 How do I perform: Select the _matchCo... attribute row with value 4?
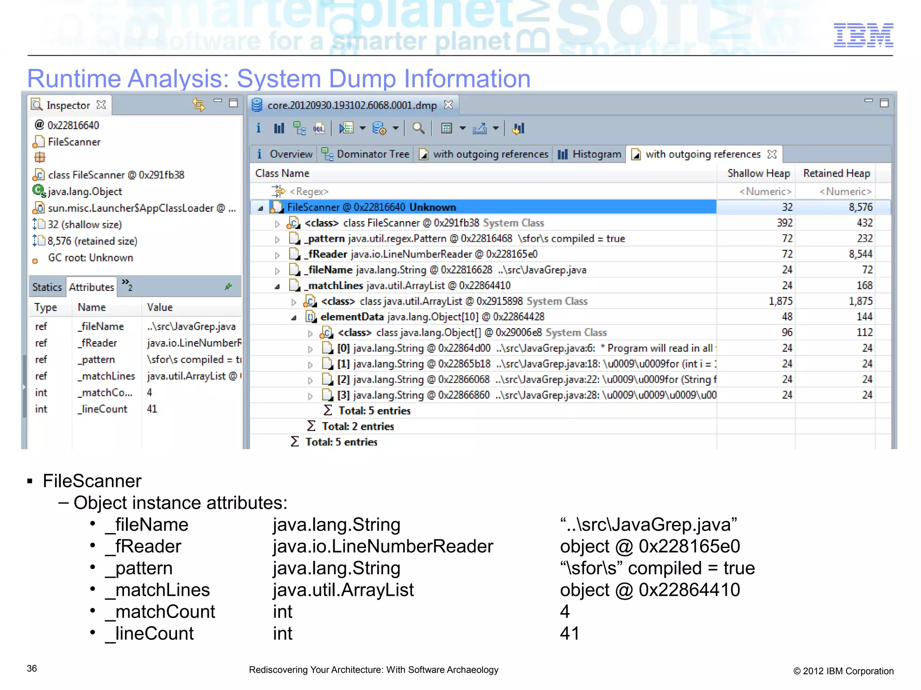[x=135, y=393]
